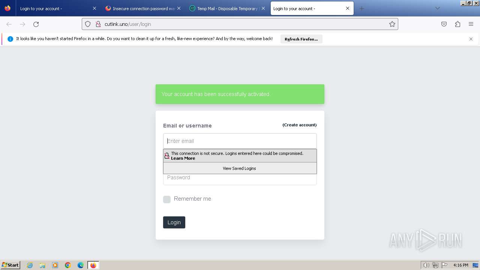
Task: Expand the list all tabs arrow
Action: click(x=437, y=8)
